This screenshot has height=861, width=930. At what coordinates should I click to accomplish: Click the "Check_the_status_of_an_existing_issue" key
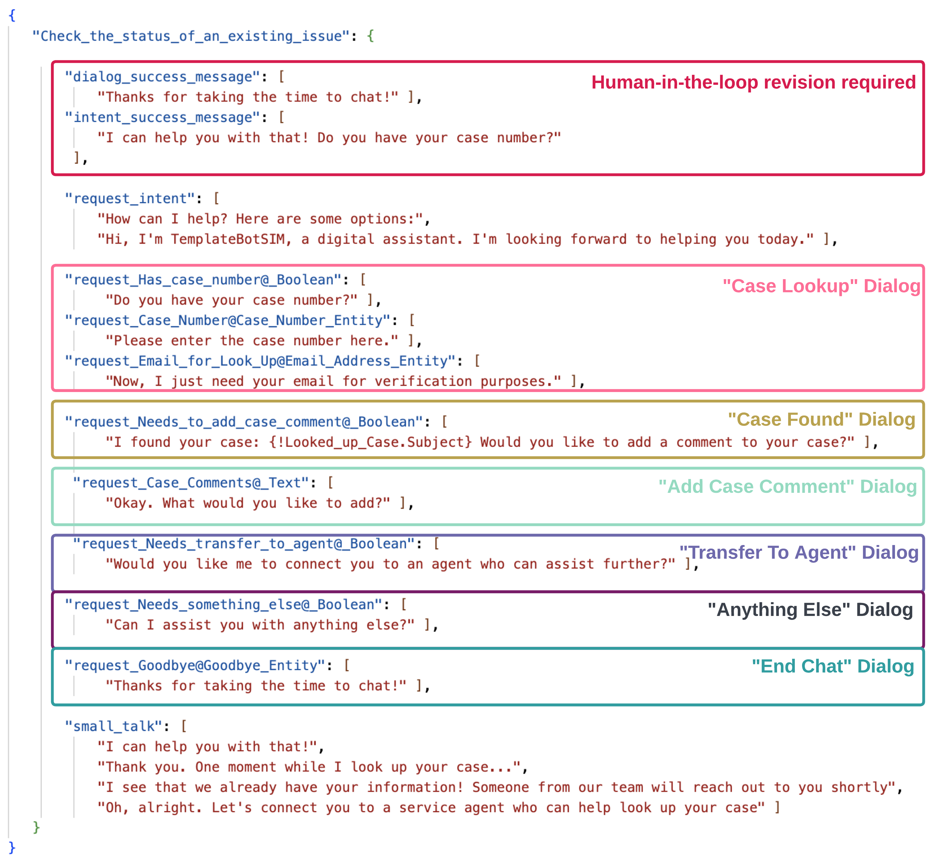(x=191, y=36)
